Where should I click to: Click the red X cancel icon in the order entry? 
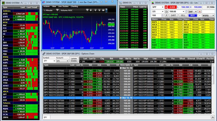(x=199, y=12)
